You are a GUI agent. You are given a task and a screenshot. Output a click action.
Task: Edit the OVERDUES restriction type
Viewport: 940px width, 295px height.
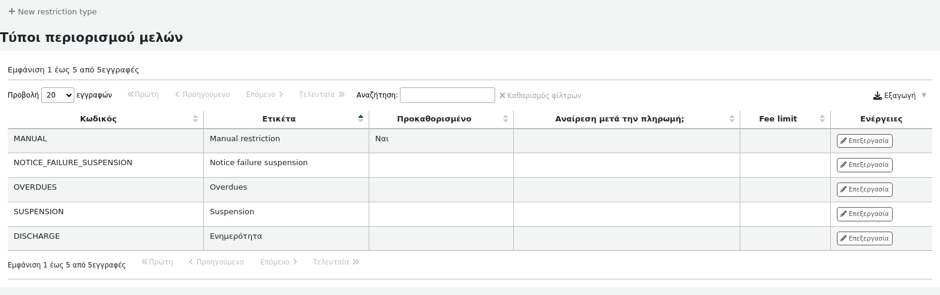click(x=864, y=189)
